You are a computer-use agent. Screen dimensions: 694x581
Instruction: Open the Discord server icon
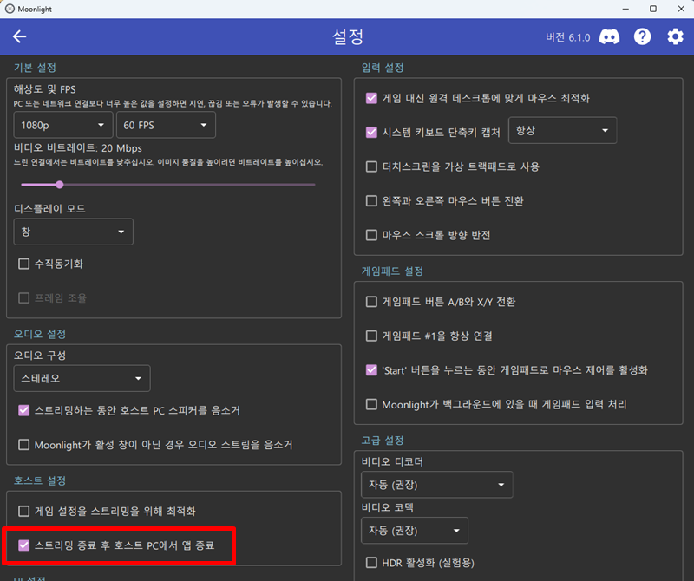click(x=609, y=36)
